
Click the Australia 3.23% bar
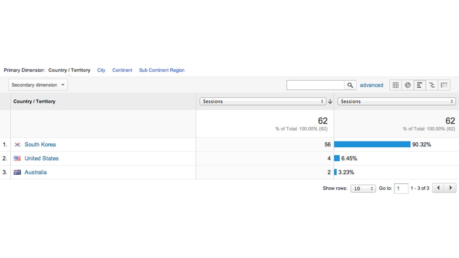335,172
